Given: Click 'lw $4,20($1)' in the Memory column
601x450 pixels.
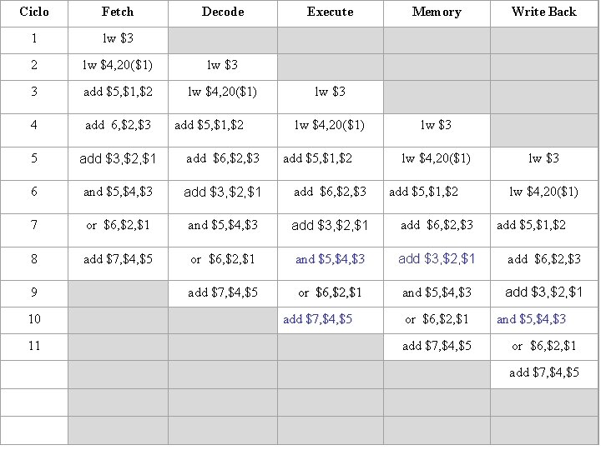Looking at the screenshot, I should [x=436, y=158].
